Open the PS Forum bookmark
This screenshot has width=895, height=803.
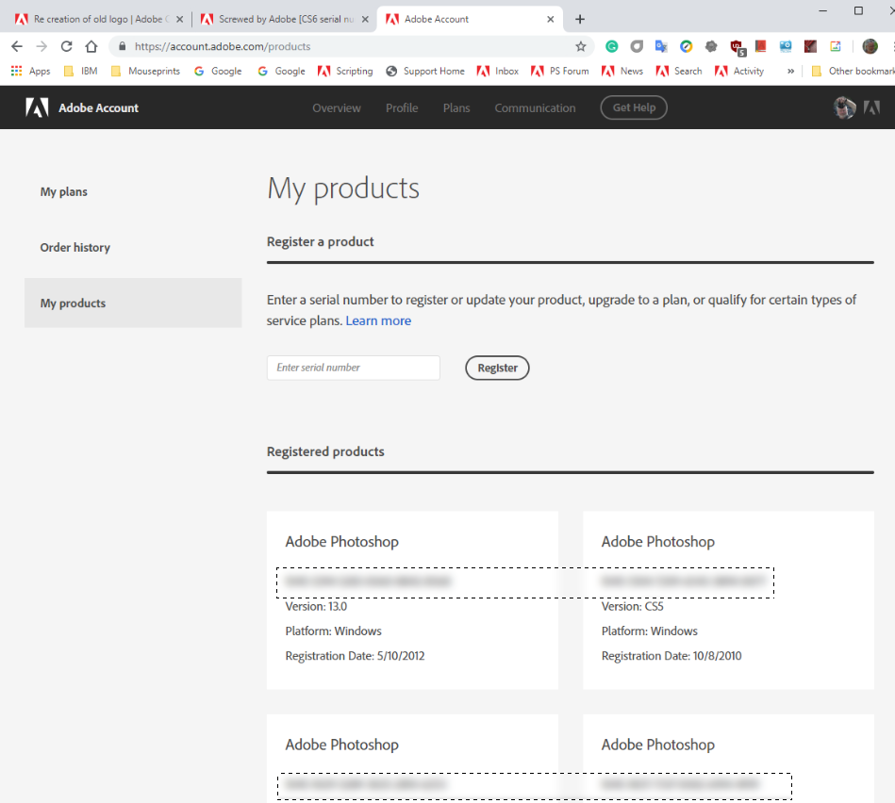coord(560,71)
